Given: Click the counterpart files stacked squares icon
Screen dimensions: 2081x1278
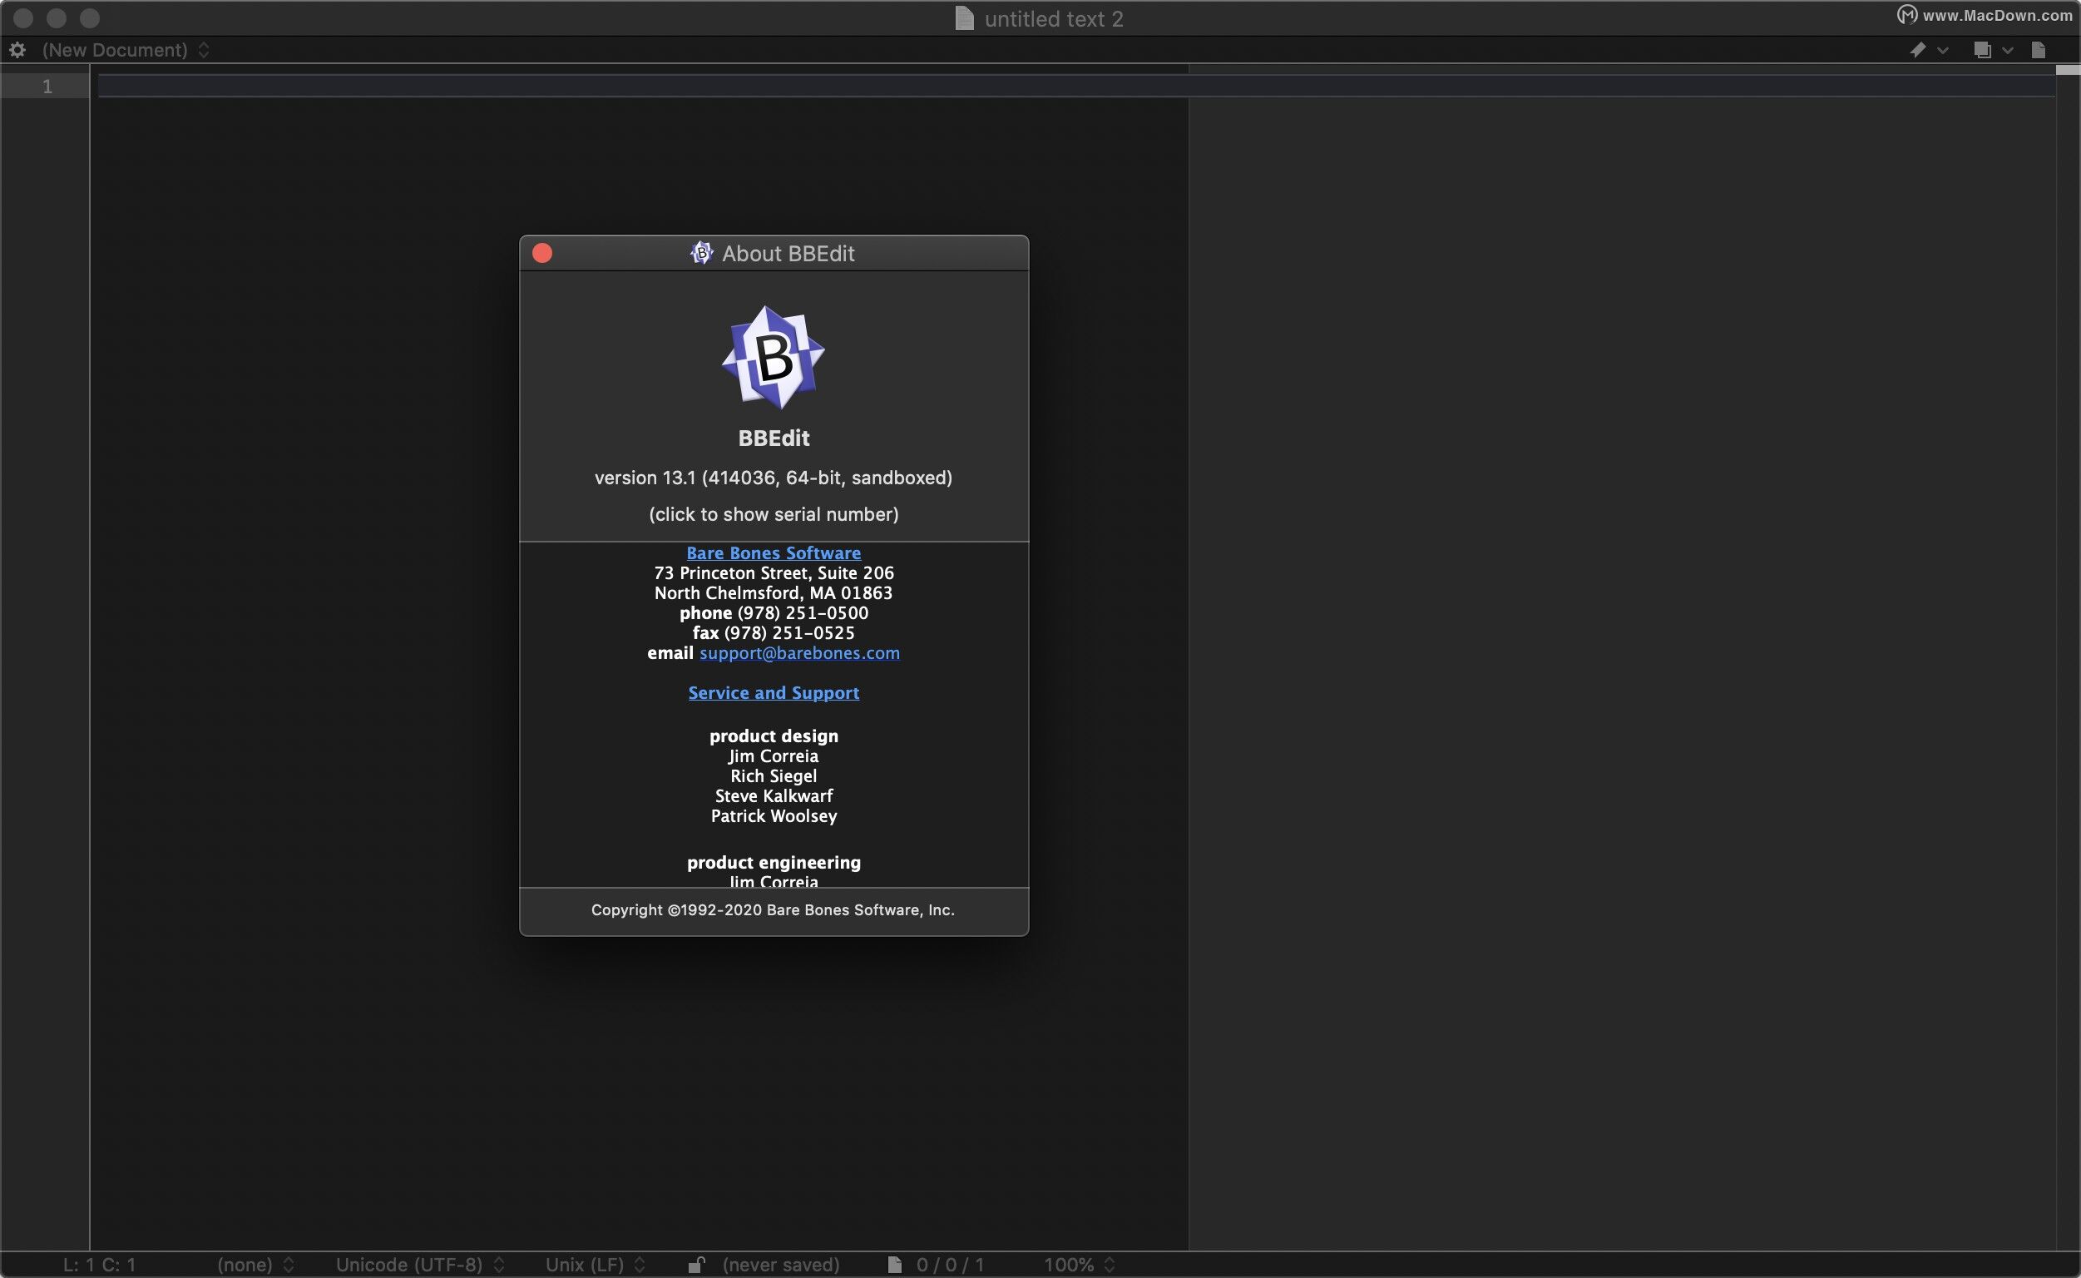Looking at the screenshot, I should point(1982,50).
